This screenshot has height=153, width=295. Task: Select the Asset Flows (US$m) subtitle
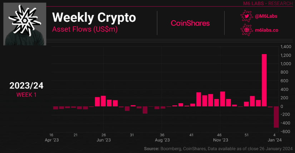click(85, 29)
